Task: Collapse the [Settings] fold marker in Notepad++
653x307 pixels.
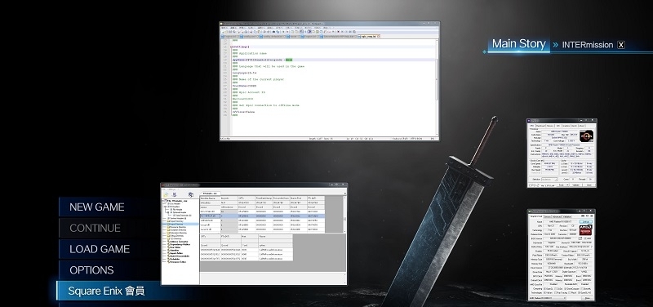Action: click(x=231, y=47)
